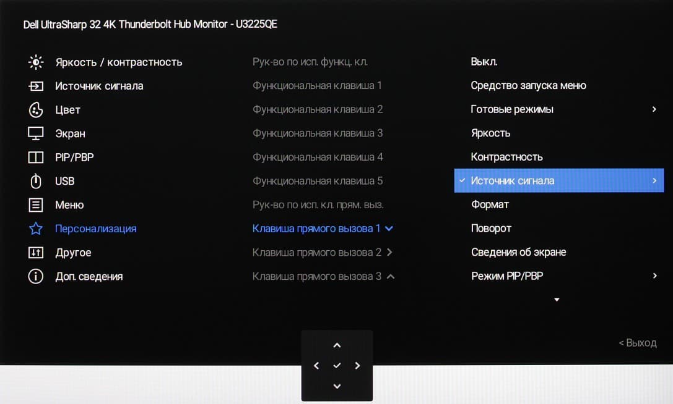Click the small down arrow for more options
Image resolution: width=673 pixels, height=404 pixels.
coord(557,300)
